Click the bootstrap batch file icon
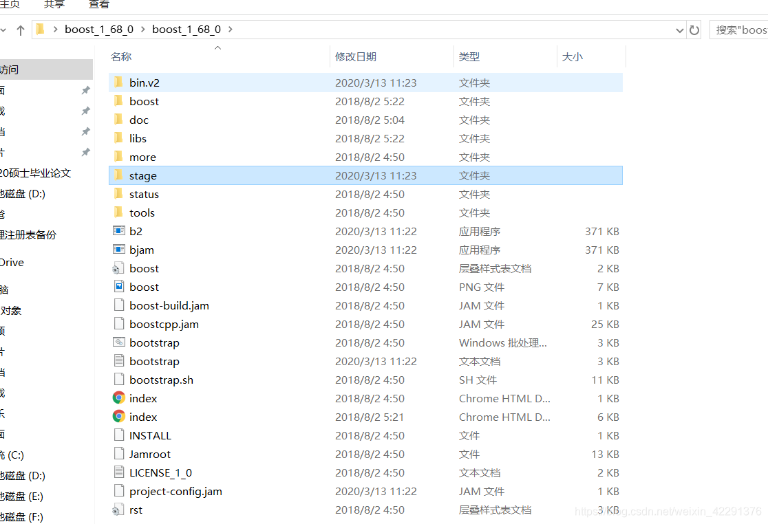 point(119,342)
